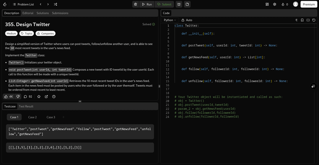Switch to the Editorial tab
Screen dimensions: 319x165
pos(28,13)
